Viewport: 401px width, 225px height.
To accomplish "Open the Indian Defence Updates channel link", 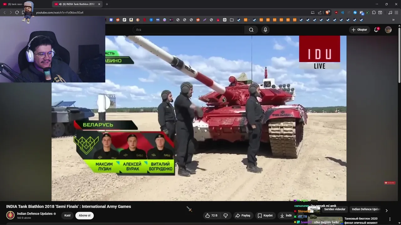I will [x=34, y=214].
